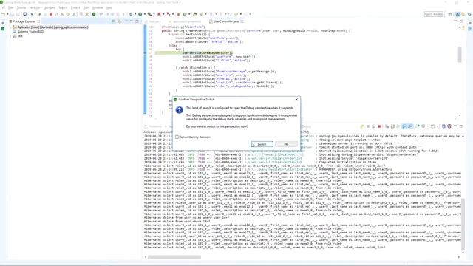Select the Package Explorer tab
The image size is (473, 266).
[24, 21]
